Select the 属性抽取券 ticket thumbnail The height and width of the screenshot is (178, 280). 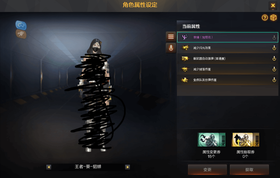[x=245, y=140]
